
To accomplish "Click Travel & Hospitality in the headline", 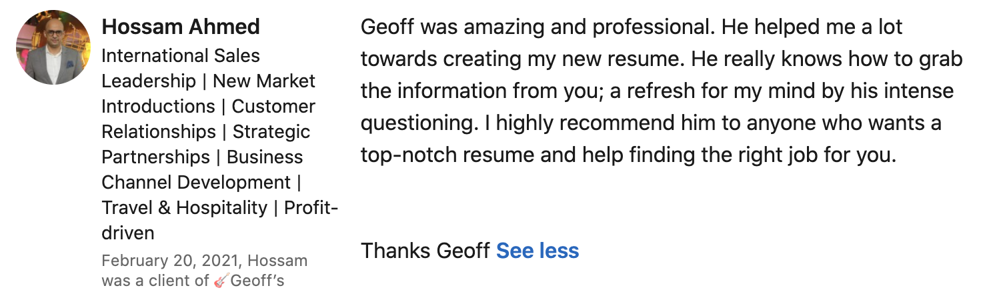I will click(x=184, y=207).
